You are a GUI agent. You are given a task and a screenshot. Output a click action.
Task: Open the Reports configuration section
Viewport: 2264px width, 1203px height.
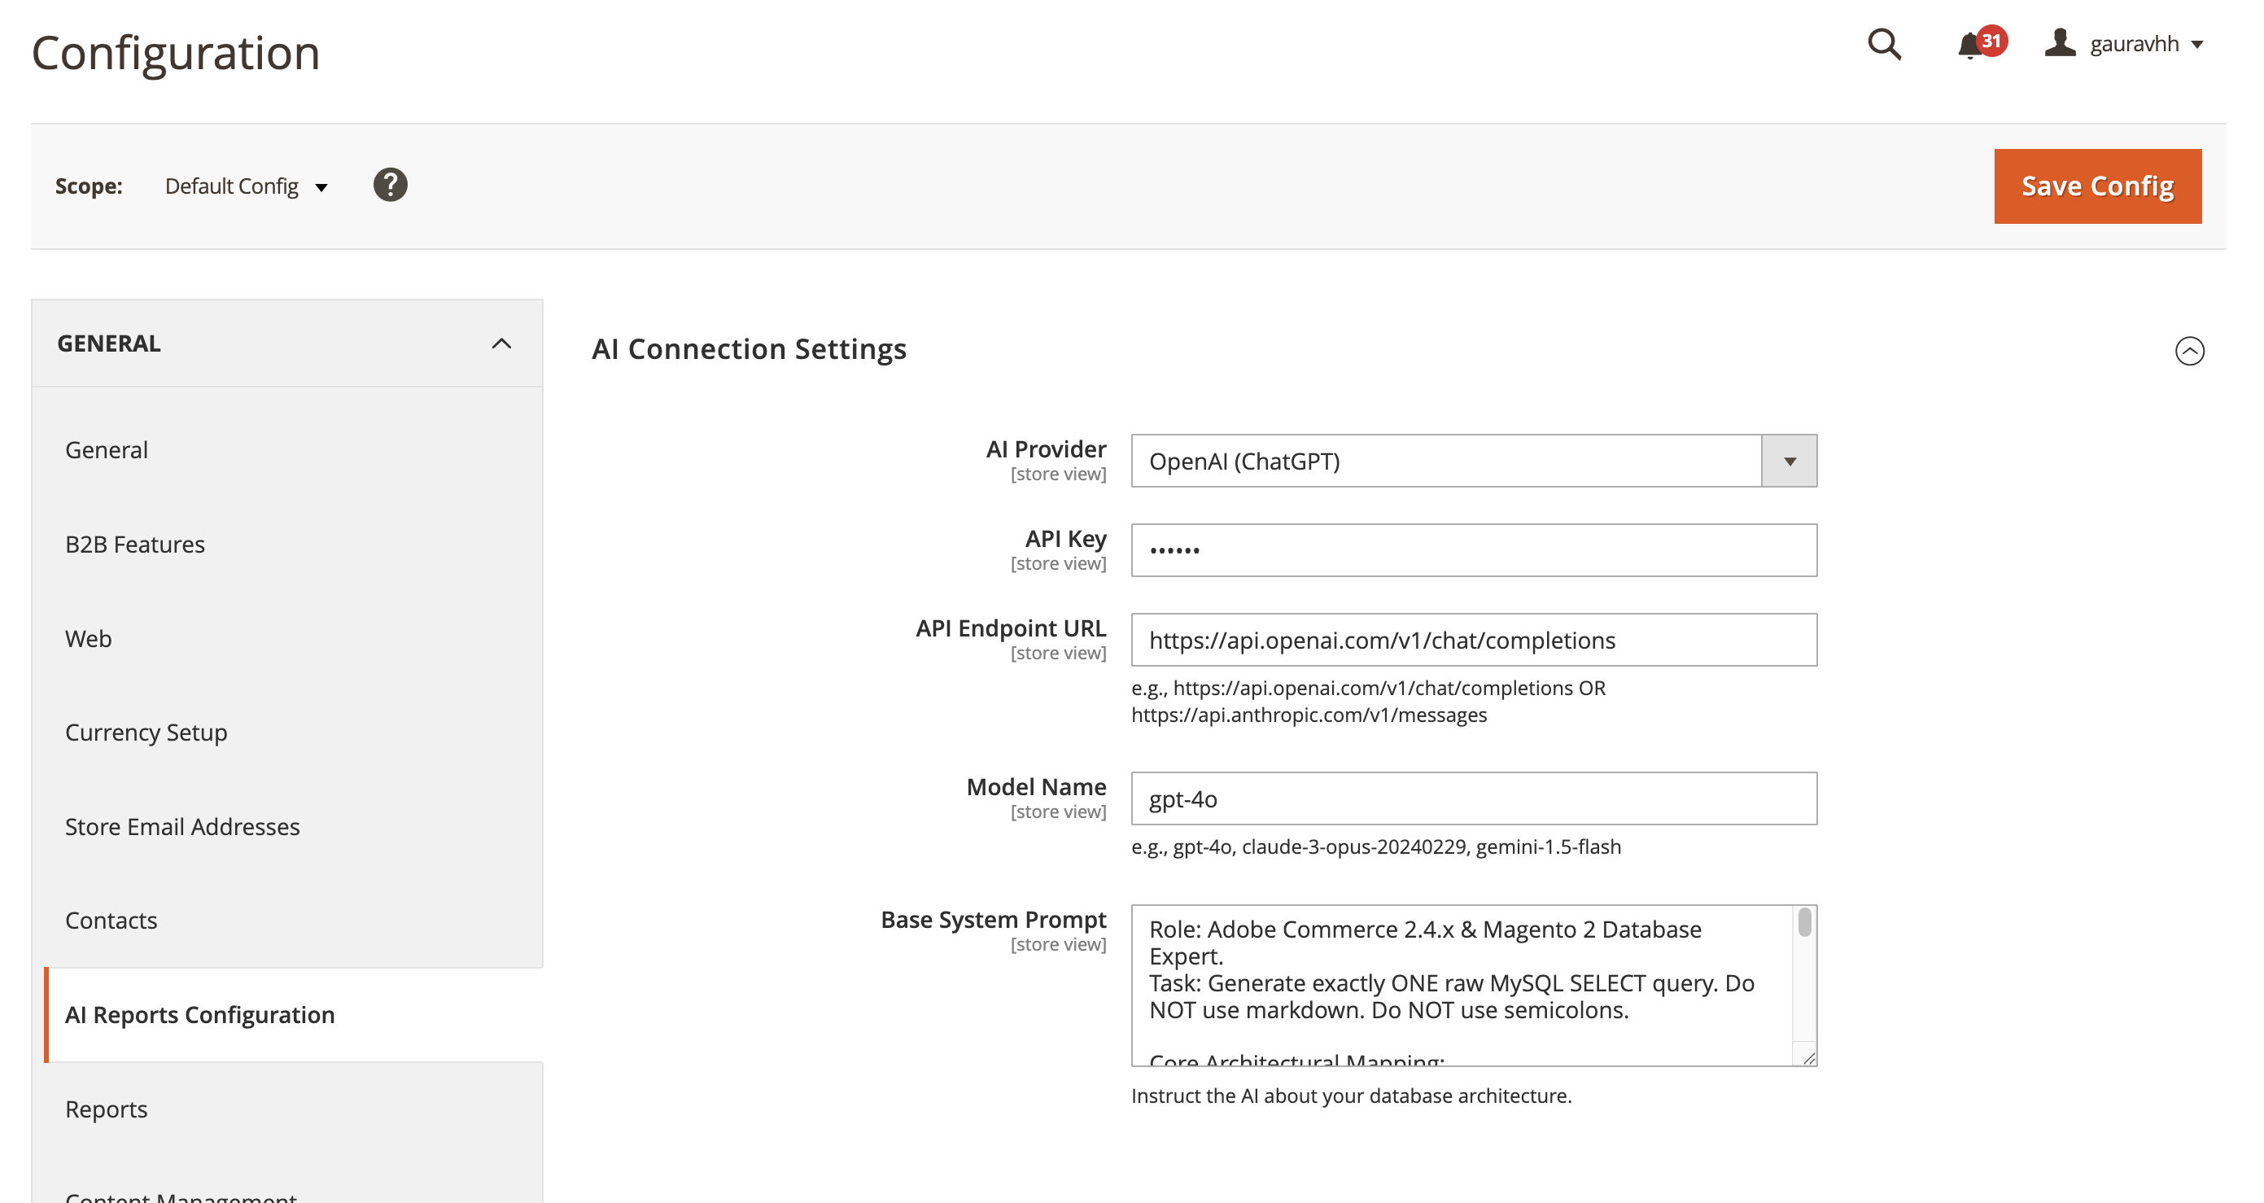click(107, 1108)
